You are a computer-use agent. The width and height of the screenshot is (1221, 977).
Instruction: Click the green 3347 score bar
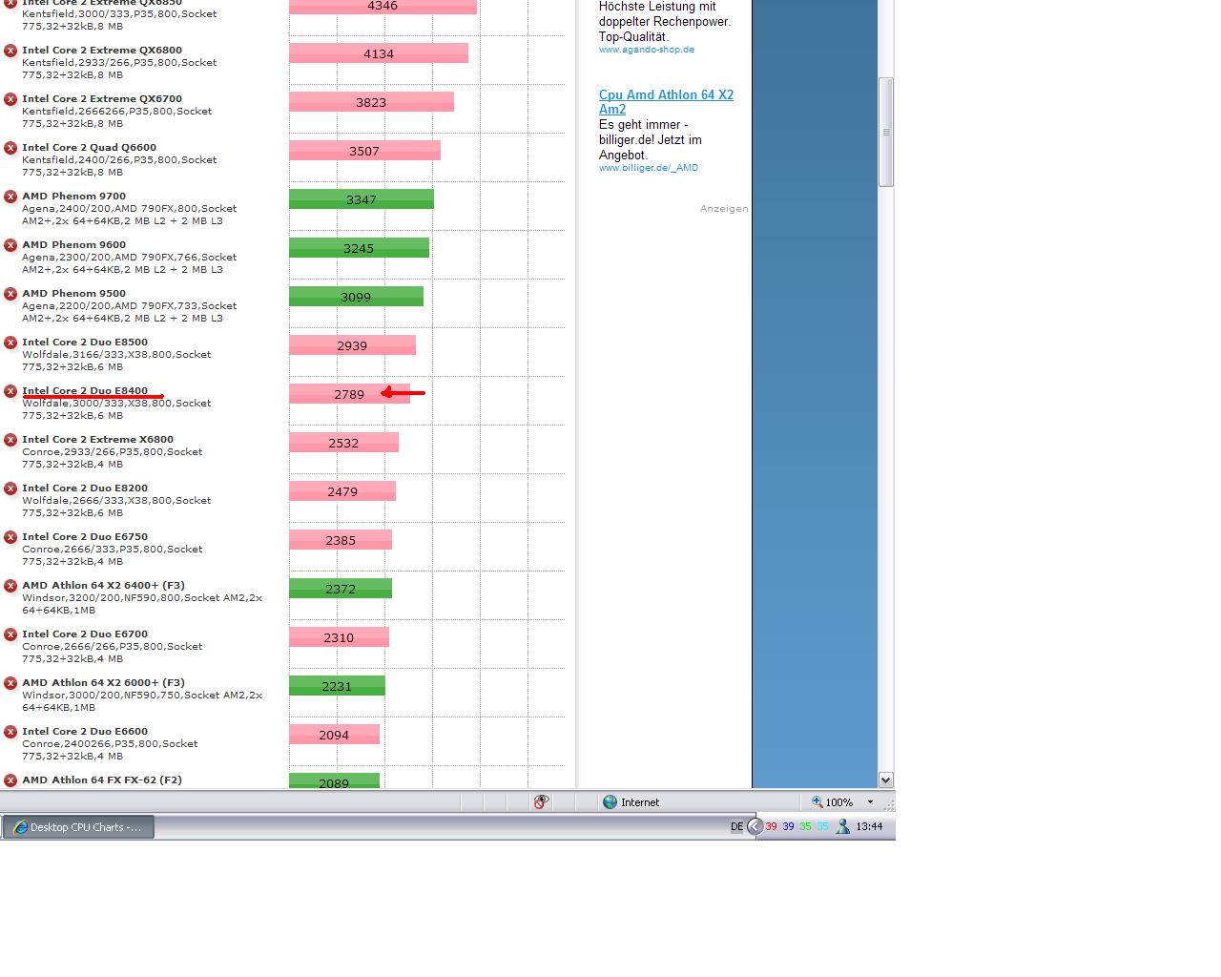[362, 199]
